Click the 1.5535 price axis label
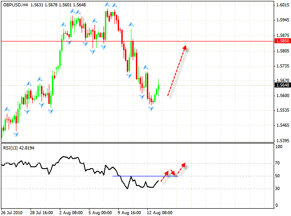Screen dimensions: 291x216 tap(283, 110)
